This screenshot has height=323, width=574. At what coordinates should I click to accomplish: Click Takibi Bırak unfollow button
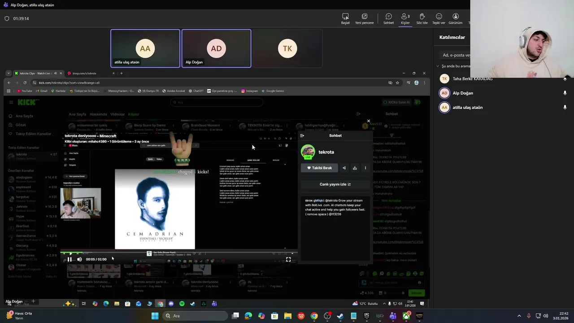[319, 168]
